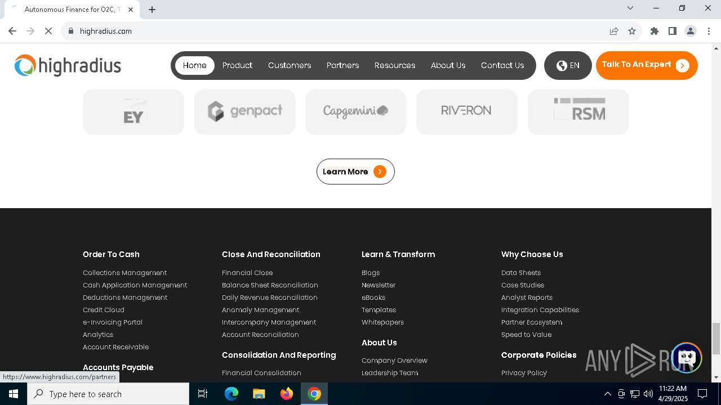Viewport: 721px width, 405px height.
Task: Go back with browser back arrow
Action: click(12, 31)
